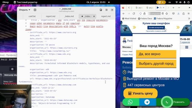Open the text editor hamburger menu

(106, 10)
